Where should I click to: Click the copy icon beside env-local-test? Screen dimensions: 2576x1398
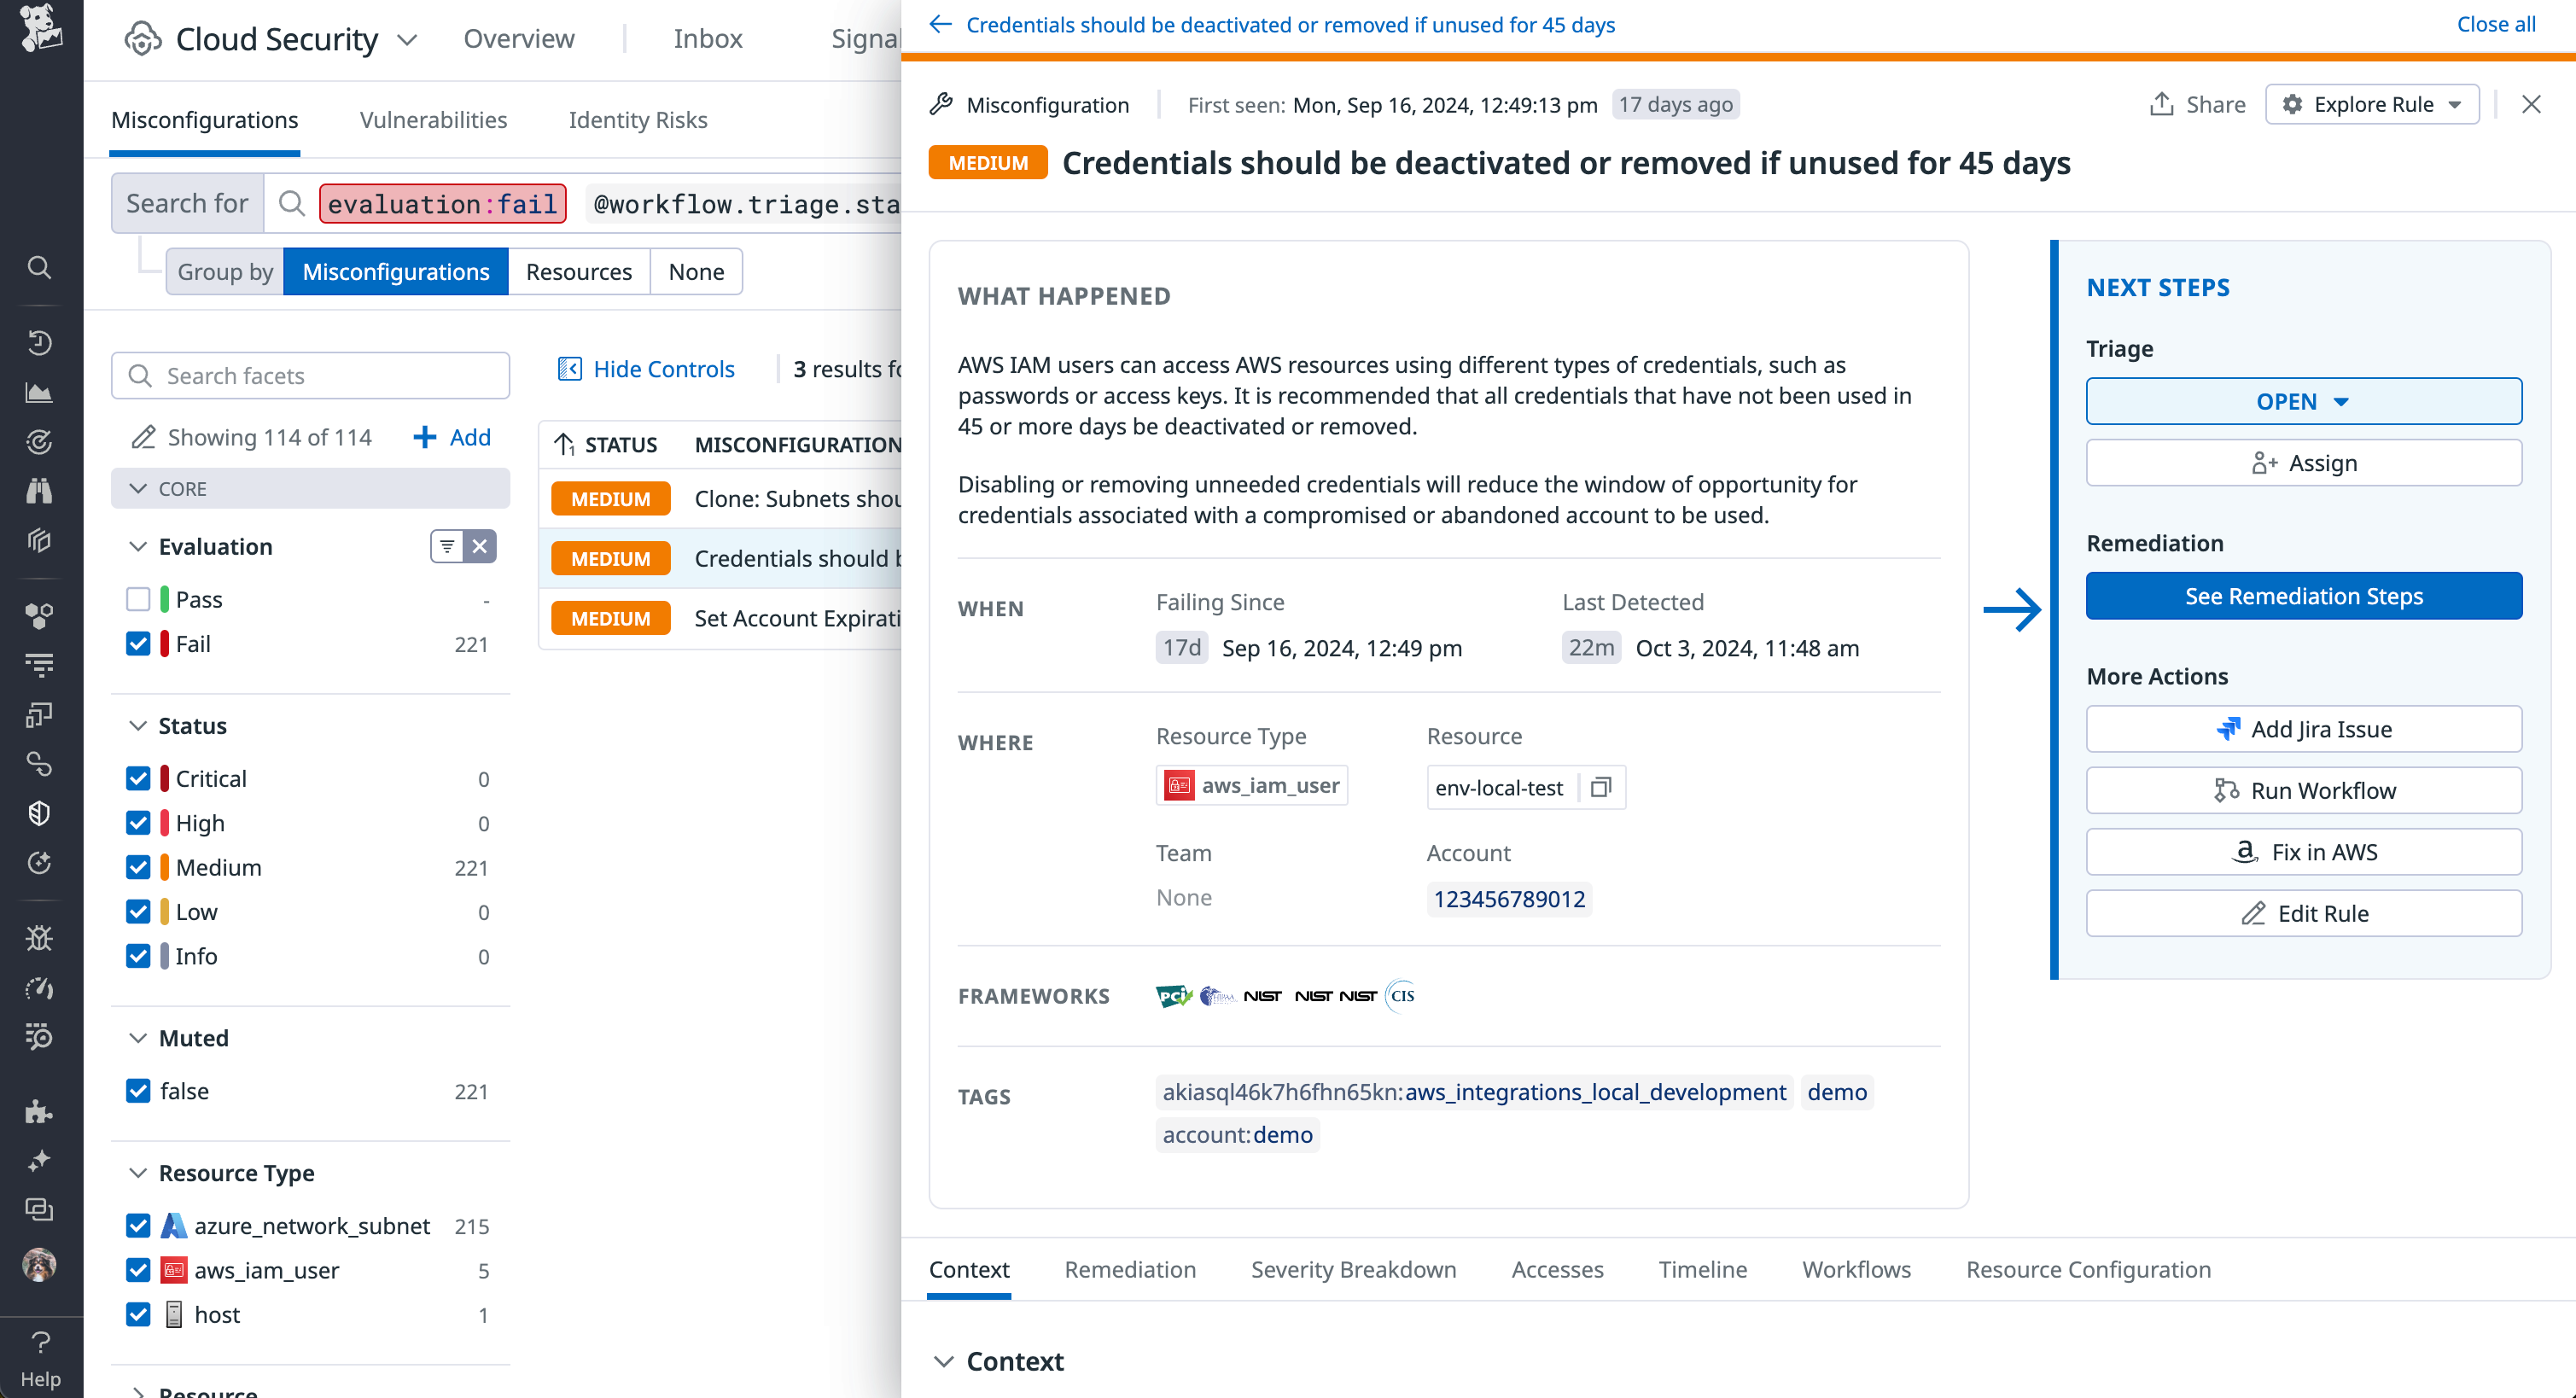tap(1600, 788)
